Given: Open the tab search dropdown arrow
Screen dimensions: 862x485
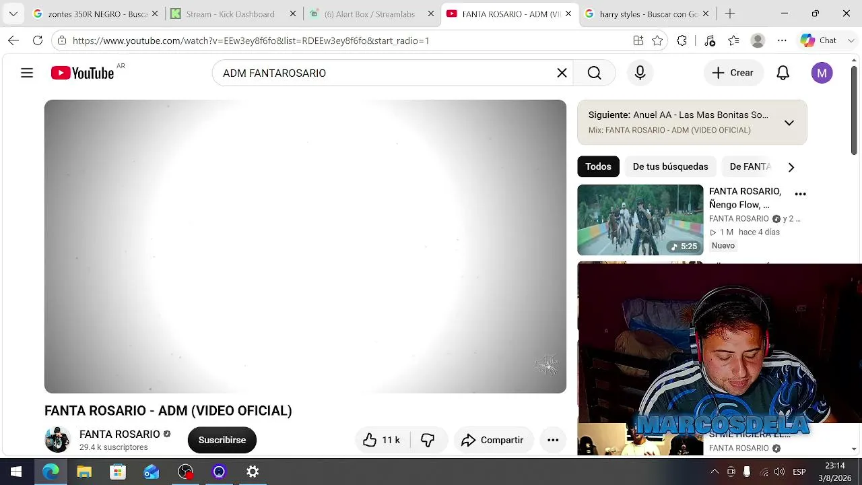Looking at the screenshot, I should point(13,13).
